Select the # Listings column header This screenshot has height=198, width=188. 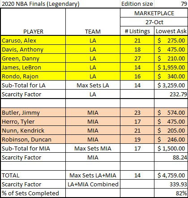[x=137, y=31]
